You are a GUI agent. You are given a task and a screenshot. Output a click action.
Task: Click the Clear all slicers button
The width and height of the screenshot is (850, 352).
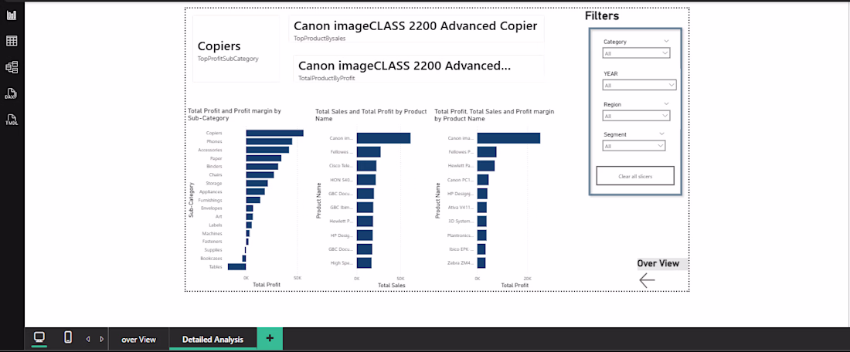coord(634,176)
